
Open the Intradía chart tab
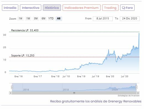click(x=10, y=8)
